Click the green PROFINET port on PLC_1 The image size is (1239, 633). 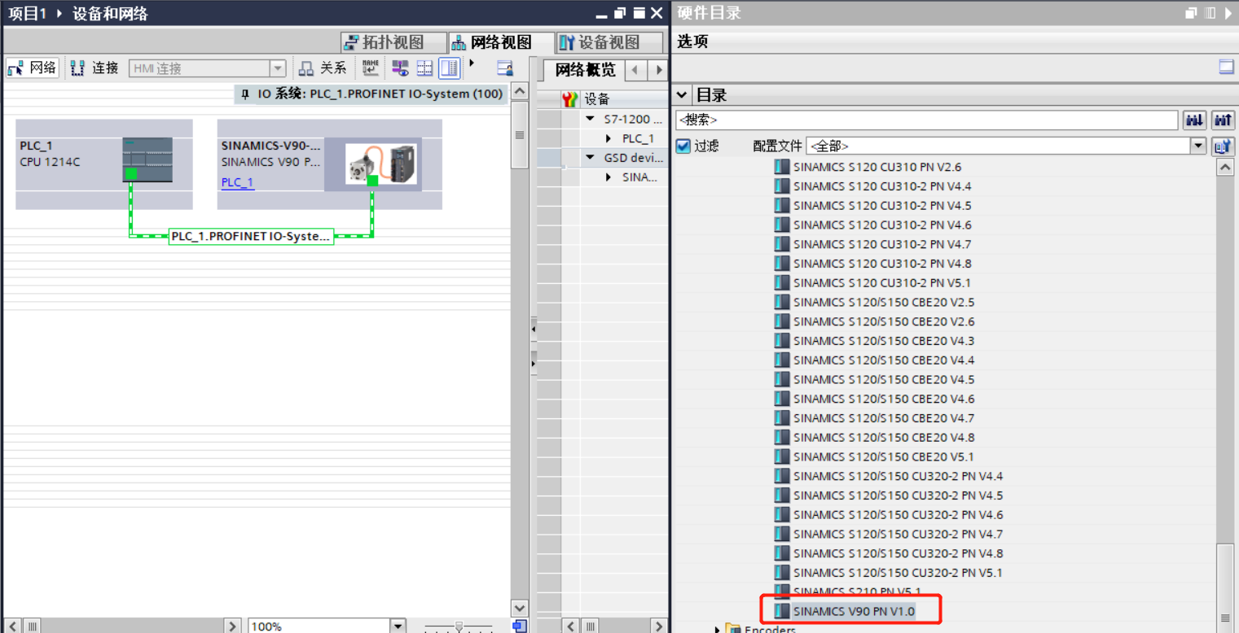click(x=131, y=173)
